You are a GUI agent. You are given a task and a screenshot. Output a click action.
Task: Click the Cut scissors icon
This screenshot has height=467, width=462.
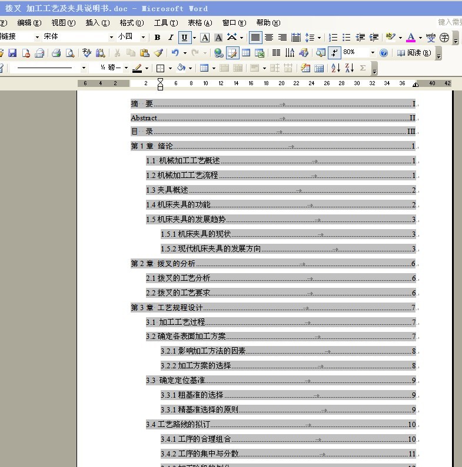[x=117, y=53]
